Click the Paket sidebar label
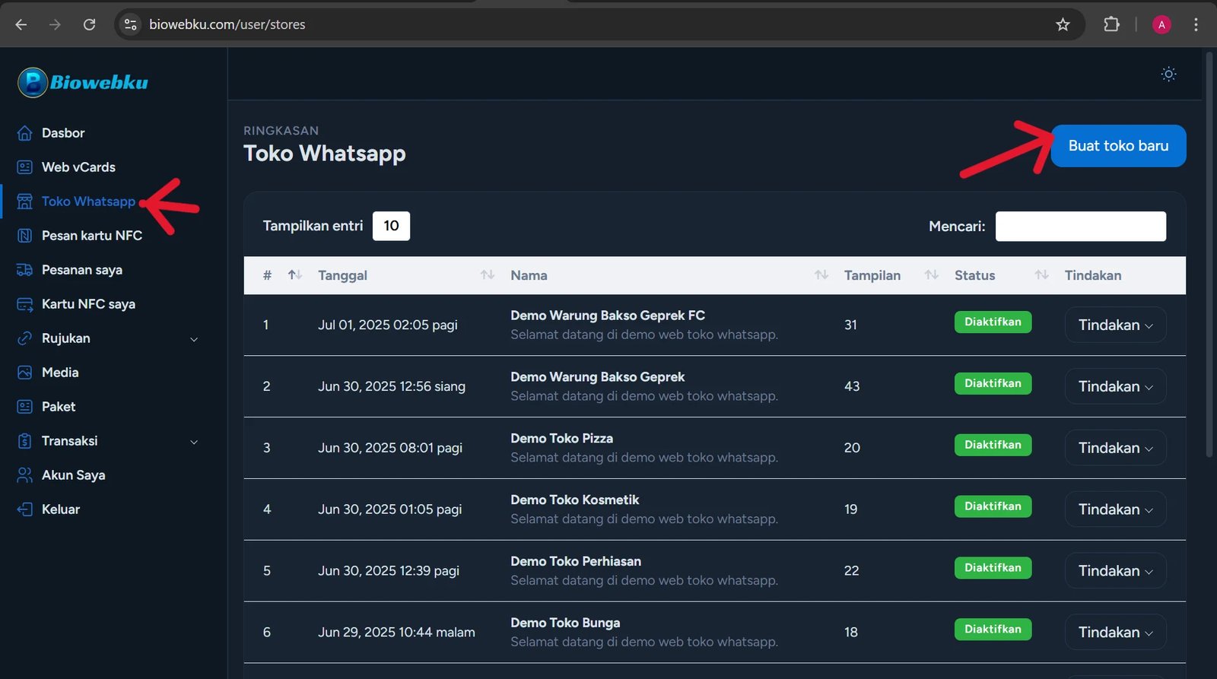The width and height of the screenshot is (1217, 679). pos(59,407)
